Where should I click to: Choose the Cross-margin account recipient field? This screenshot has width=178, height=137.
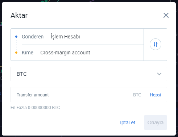[x=65, y=53]
